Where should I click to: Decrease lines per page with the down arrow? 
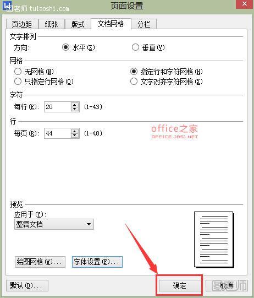(75, 136)
